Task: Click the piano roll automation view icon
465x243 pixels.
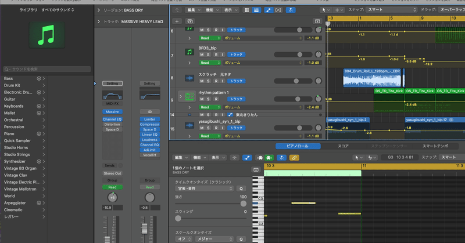Action: [247, 158]
